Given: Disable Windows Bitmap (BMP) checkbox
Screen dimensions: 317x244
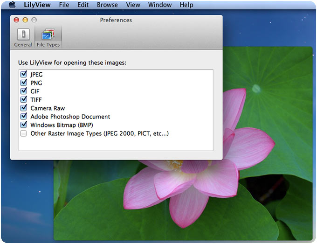Looking at the screenshot, I should click(24, 125).
